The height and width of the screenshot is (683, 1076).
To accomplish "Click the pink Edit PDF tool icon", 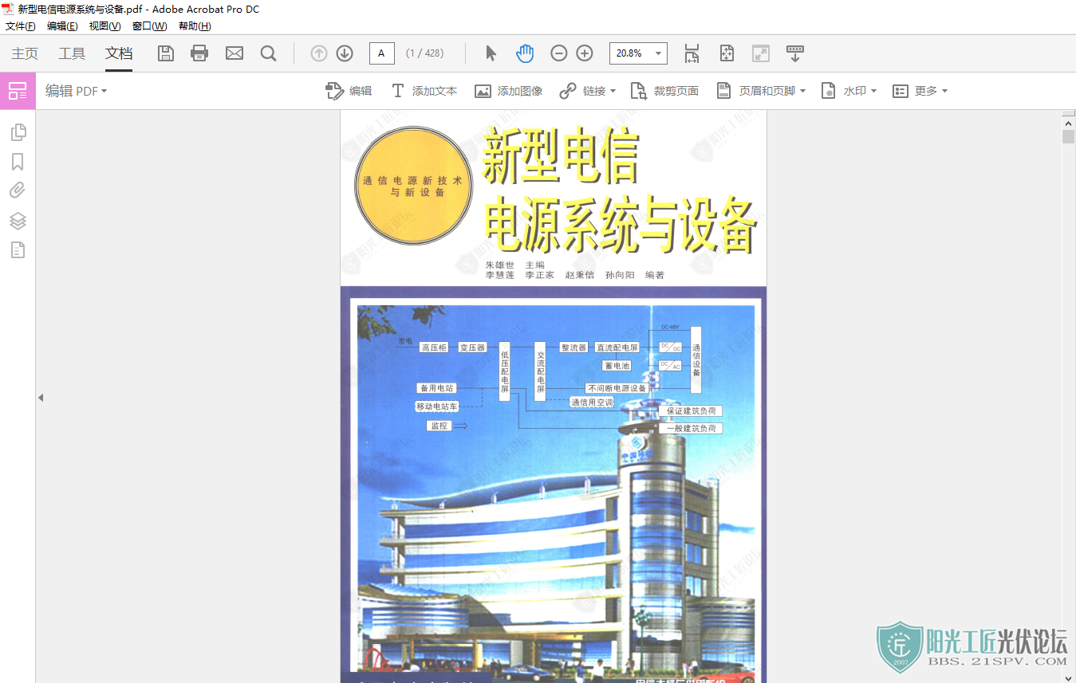I will click(18, 91).
